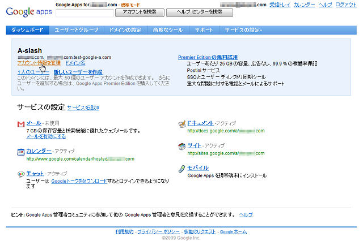Click the Gmail envelope icon beside メール

tap(21, 124)
